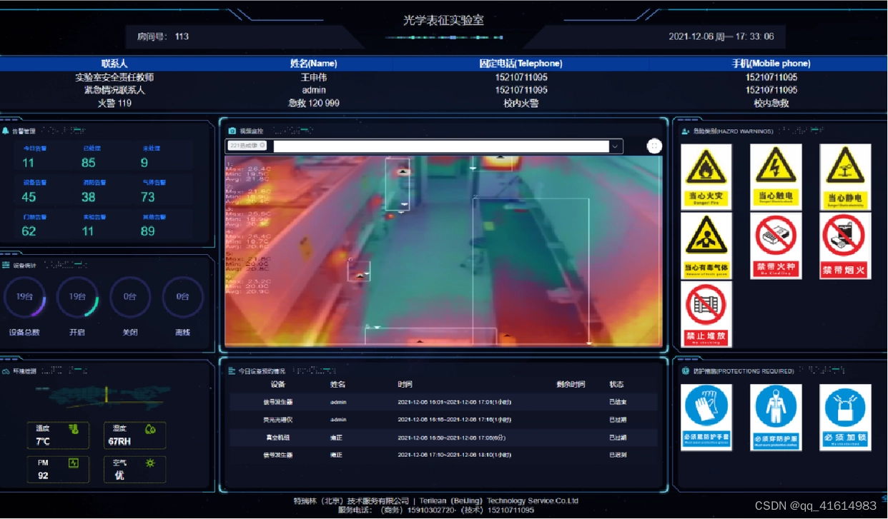Image resolution: width=888 pixels, height=519 pixels.
Task: Select the 设备告警 count 45
Action: [29, 197]
